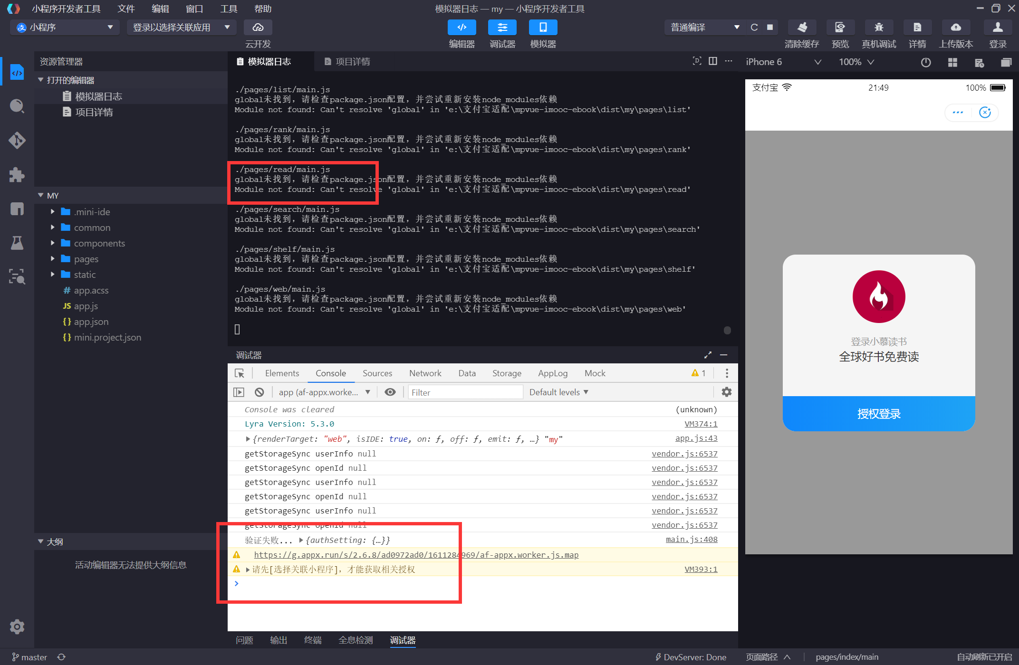Click the cloud development (云开发) icon
Screen dimensions: 1019x665
pyautogui.click(x=258, y=28)
